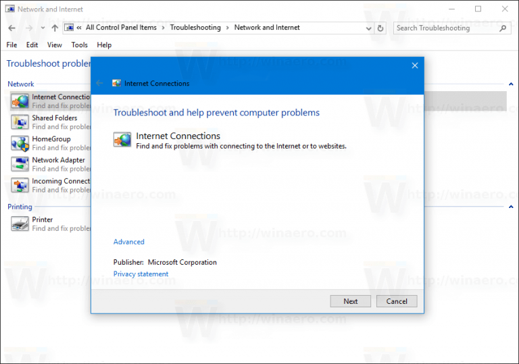The width and height of the screenshot is (519, 364).
Task: Select the Printer troubleshooter icon
Action: (x=20, y=224)
